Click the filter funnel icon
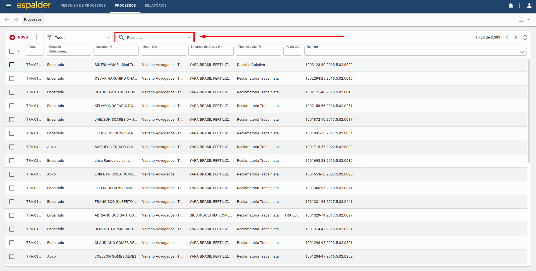The image size is (536, 271). (x=49, y=37)
